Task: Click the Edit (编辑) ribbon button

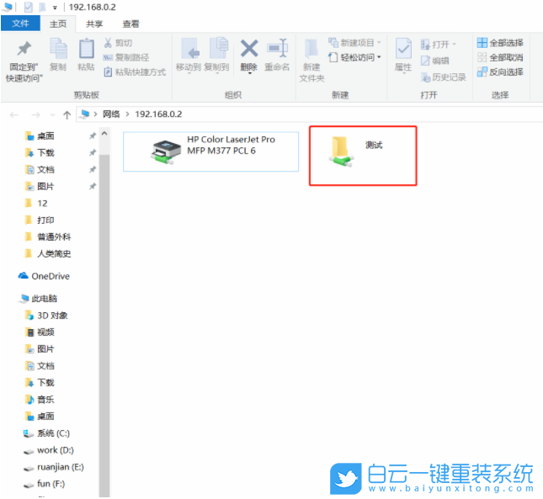Action: click(x=435, y=61)
